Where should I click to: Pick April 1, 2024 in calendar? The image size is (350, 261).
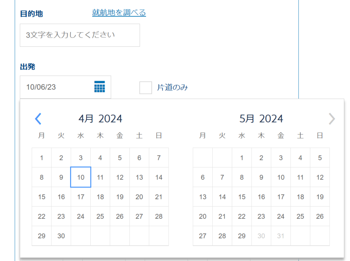[42, 158]
